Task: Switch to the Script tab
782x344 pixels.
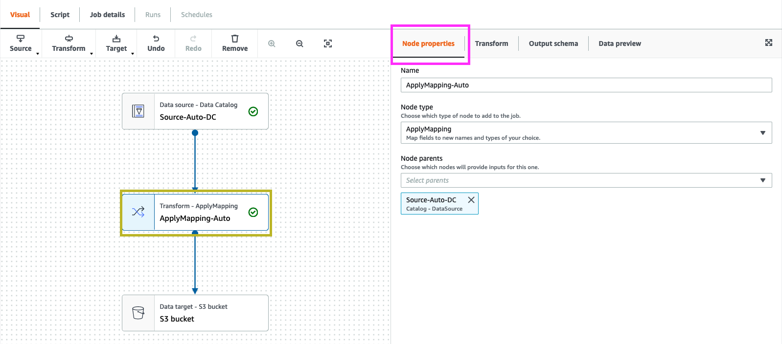Action: click(x=60, y=15)
